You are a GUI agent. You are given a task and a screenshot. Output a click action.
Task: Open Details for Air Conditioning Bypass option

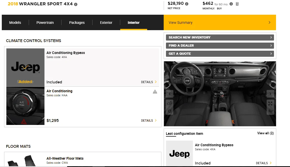click(x=149, y=82)
